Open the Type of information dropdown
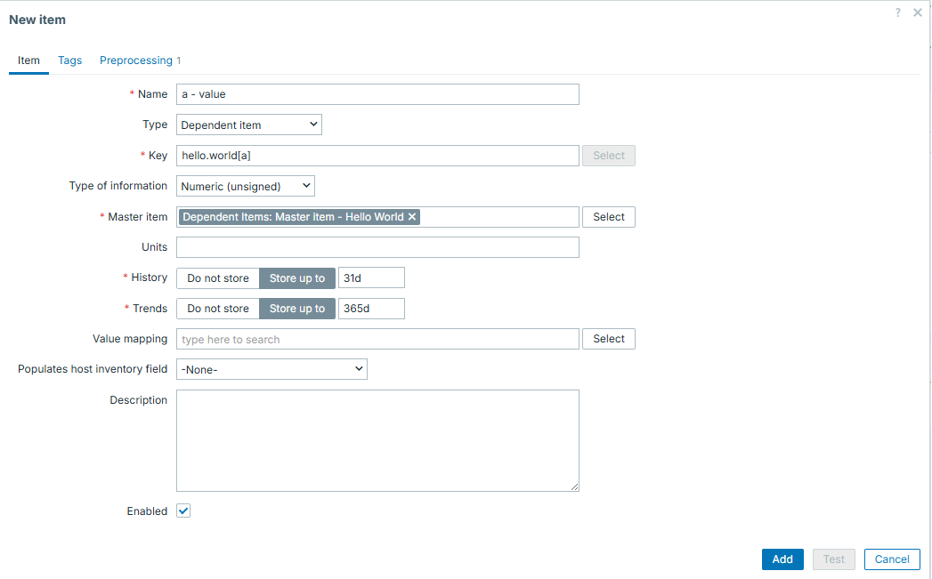The height and width of the screenshot is (579, 932). point(246,186)
